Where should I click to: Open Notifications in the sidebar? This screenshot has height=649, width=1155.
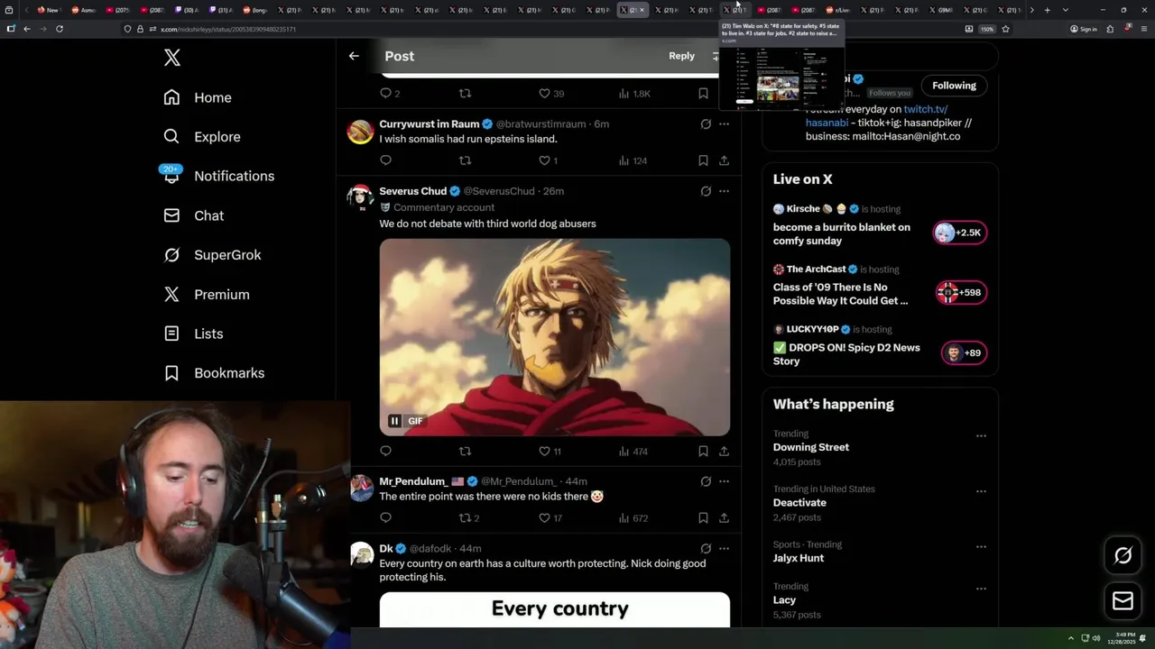tap(218, 176)
